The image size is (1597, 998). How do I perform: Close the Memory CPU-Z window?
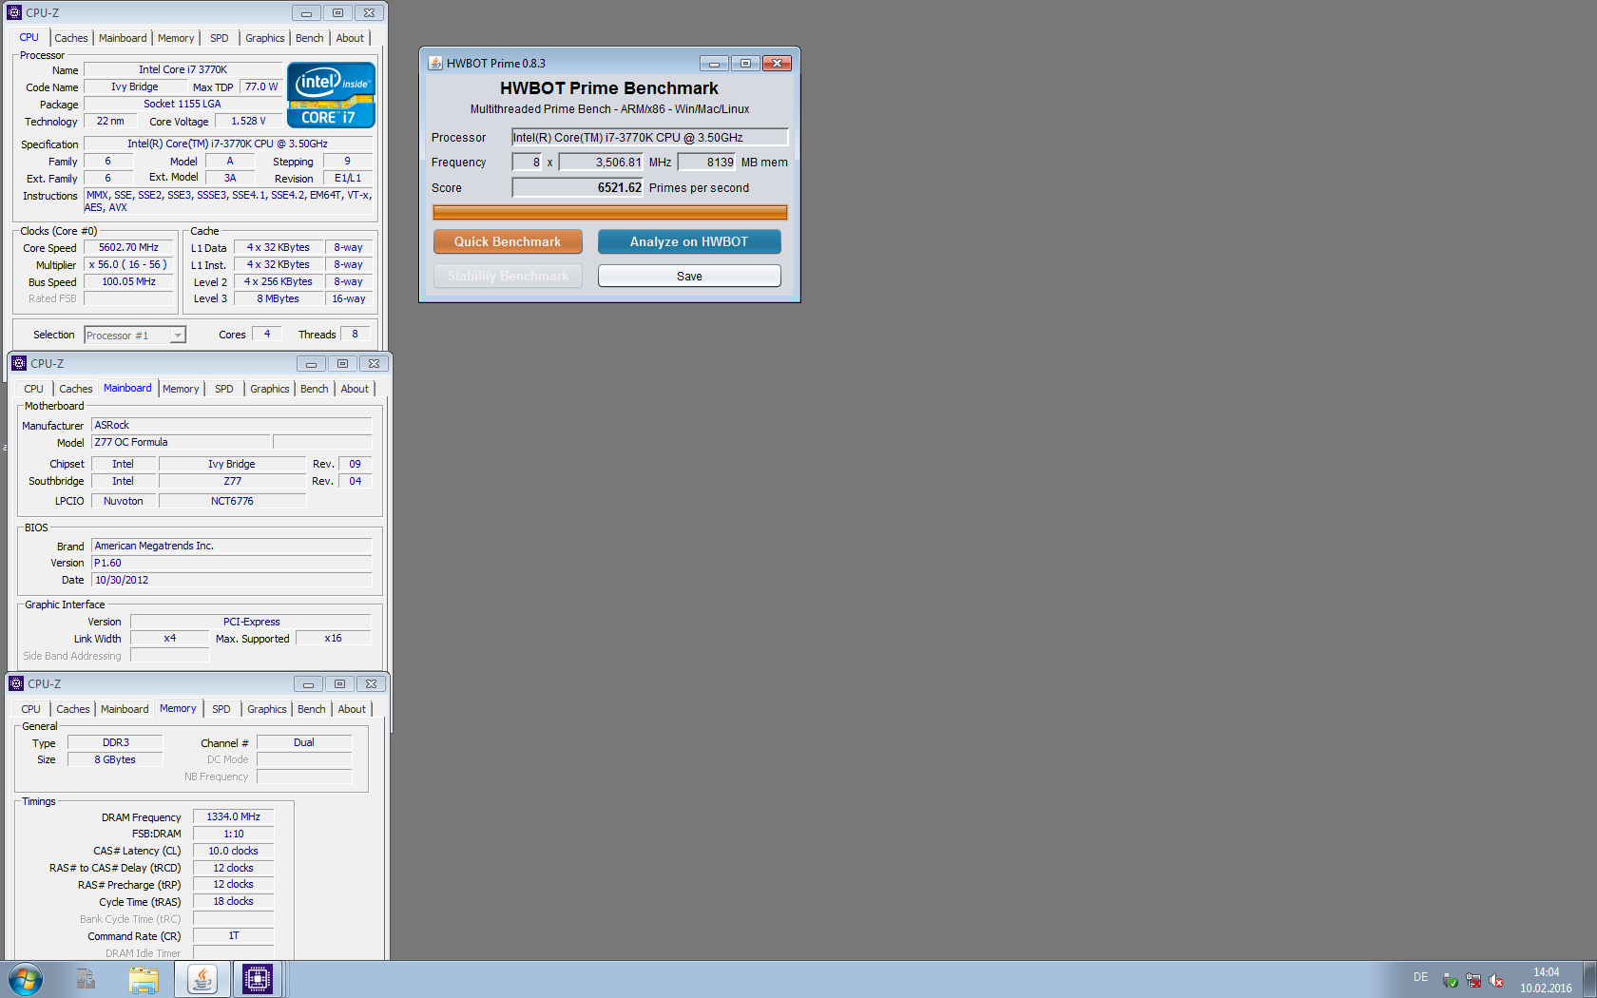372,684
